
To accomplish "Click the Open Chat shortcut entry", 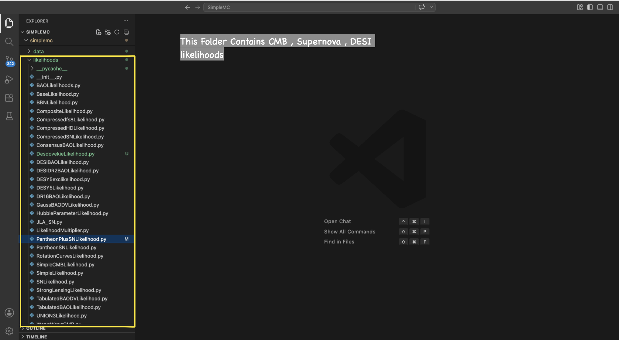I will point(338,221).
